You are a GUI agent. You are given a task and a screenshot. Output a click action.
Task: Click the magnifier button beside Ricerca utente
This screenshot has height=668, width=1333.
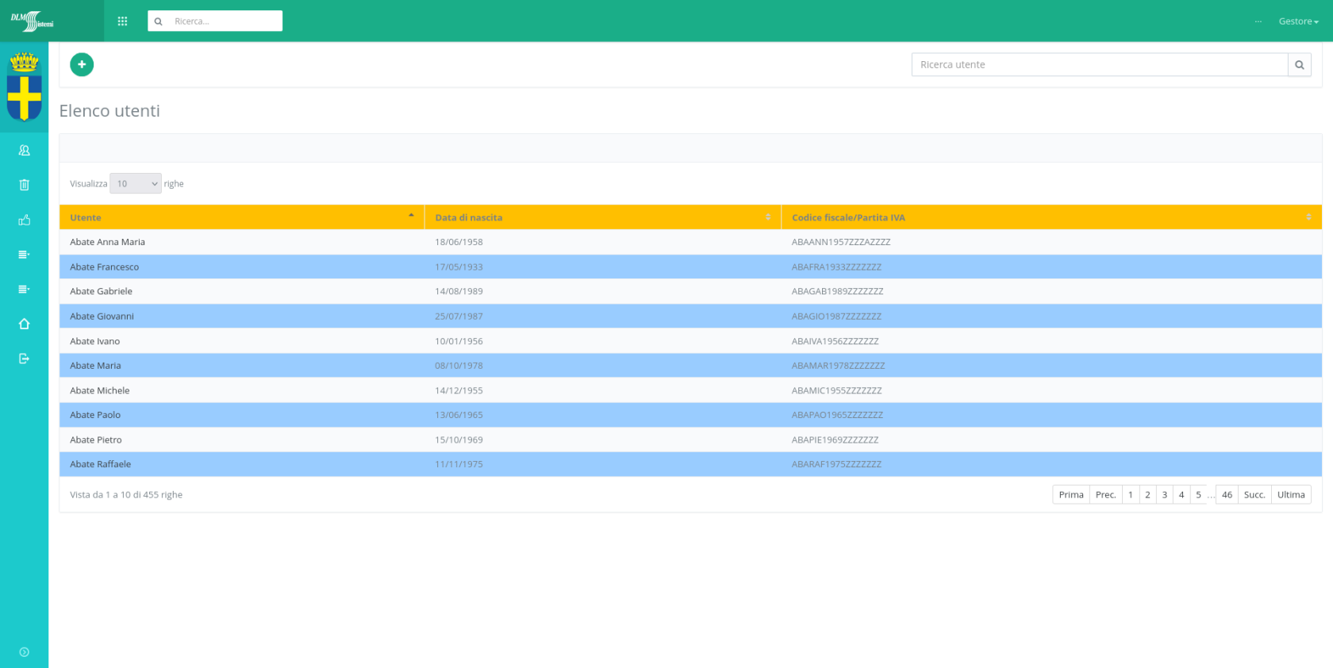click(x=1299, y=65)
